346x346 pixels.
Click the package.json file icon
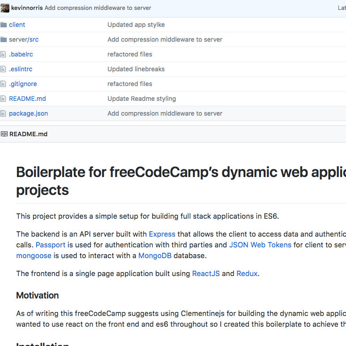click(3, 113)
